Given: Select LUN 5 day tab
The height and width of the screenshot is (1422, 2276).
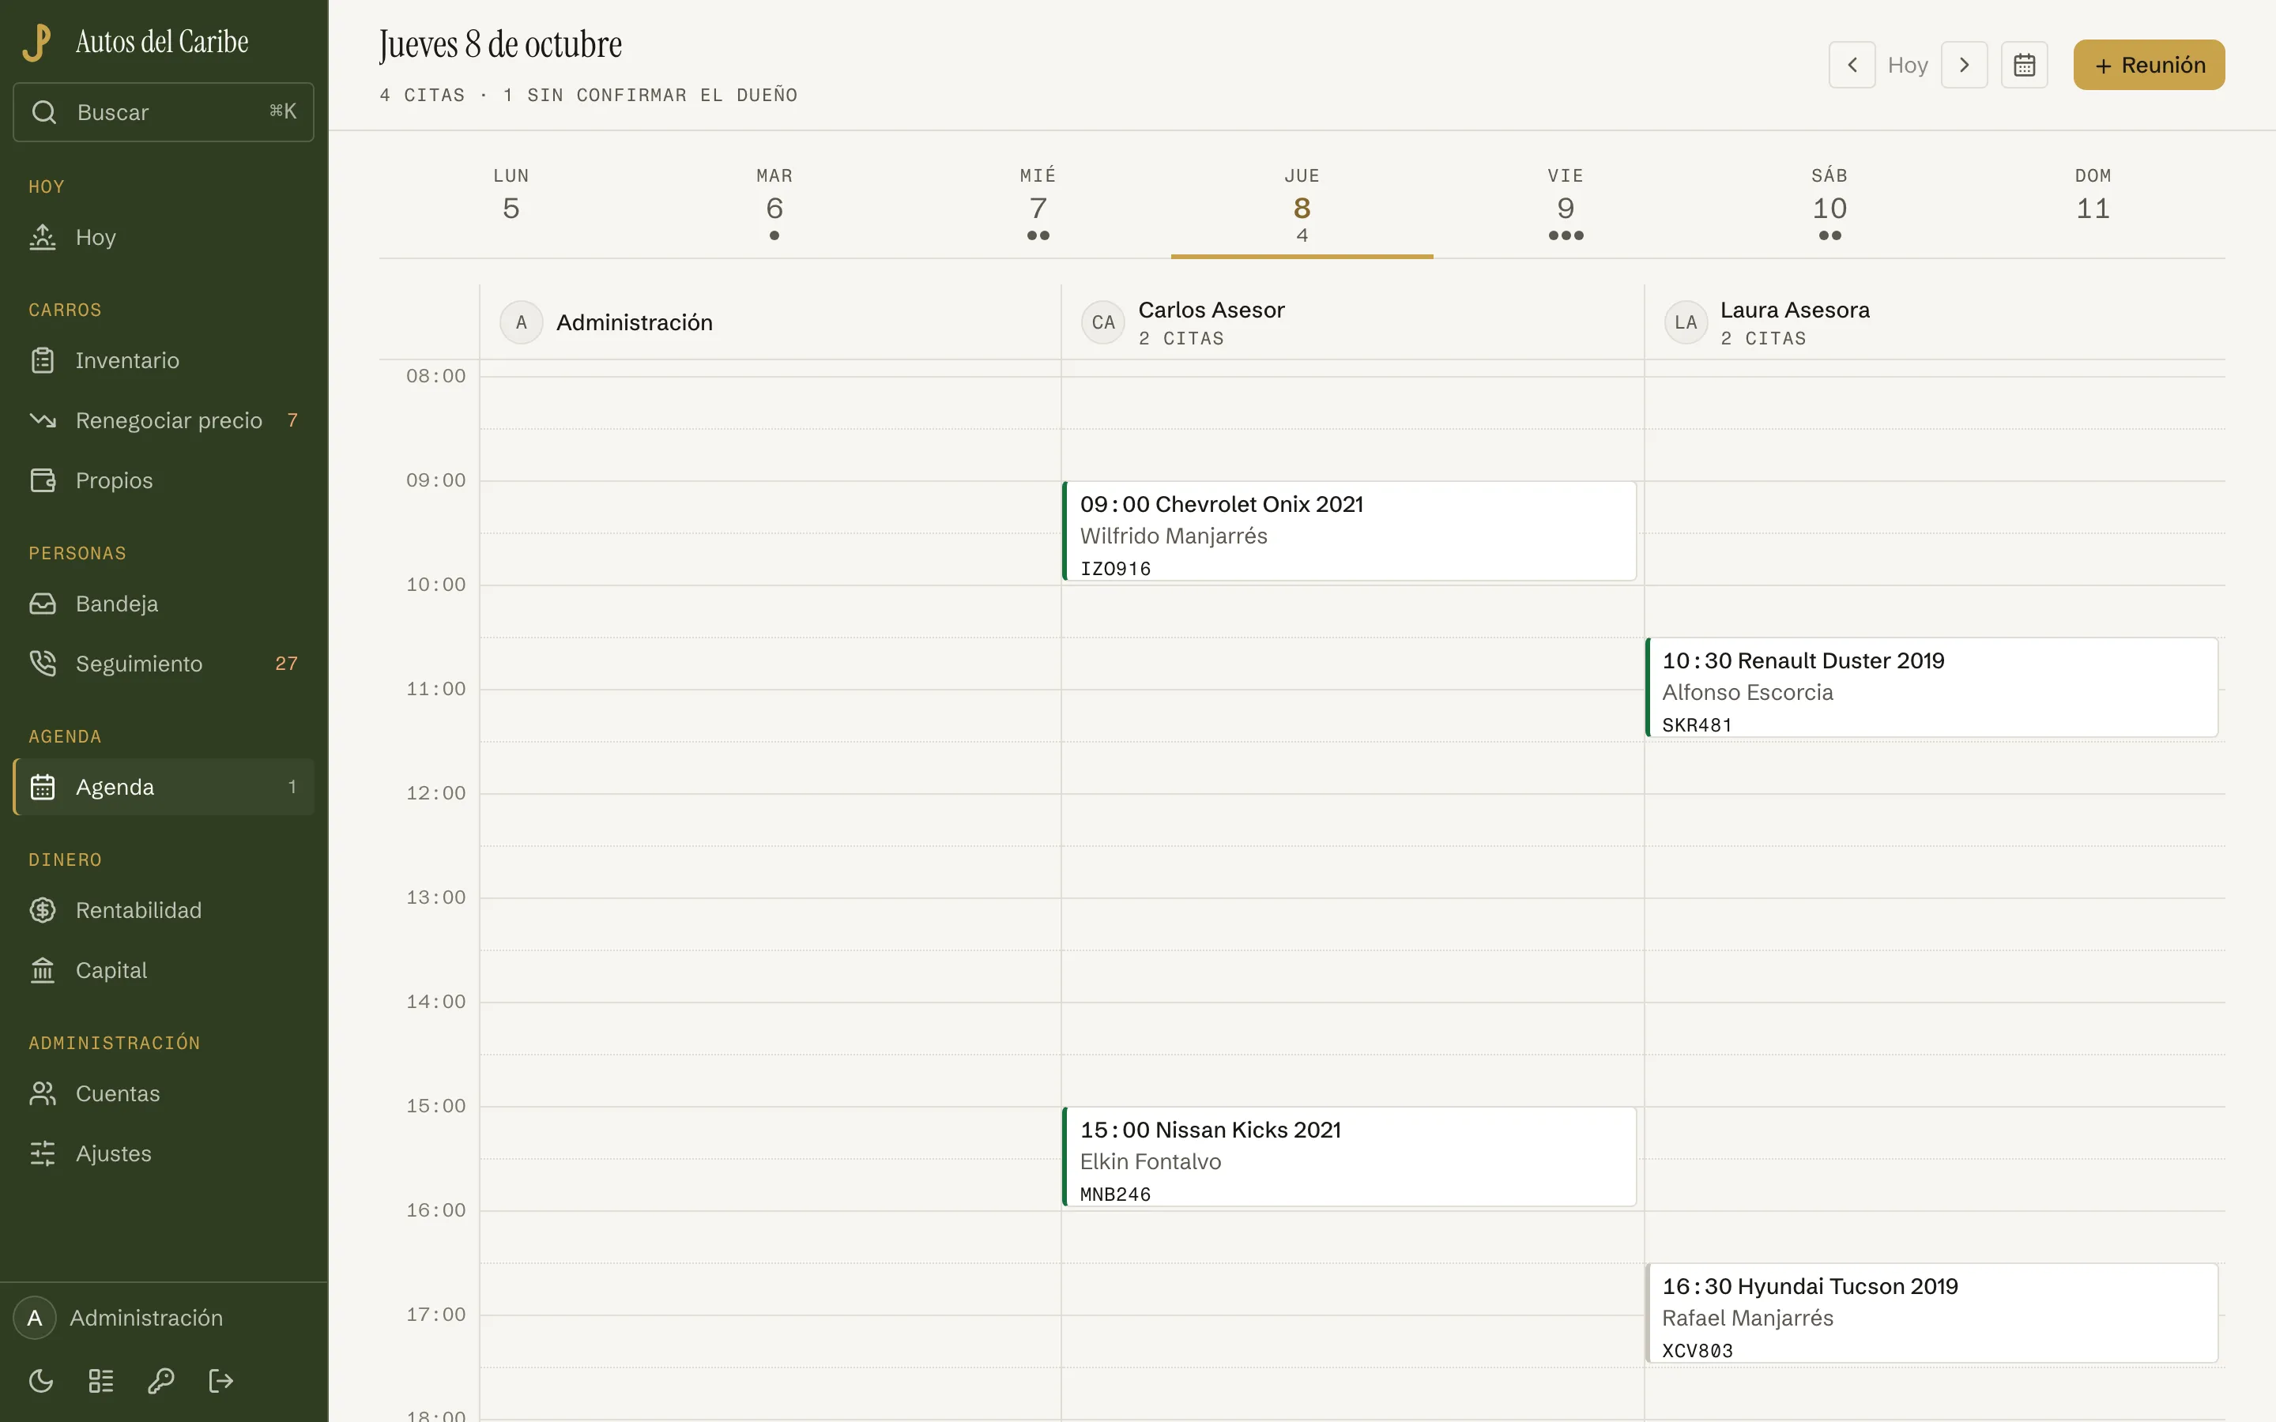Looking at the screenshot, I should tap(511, 205).
